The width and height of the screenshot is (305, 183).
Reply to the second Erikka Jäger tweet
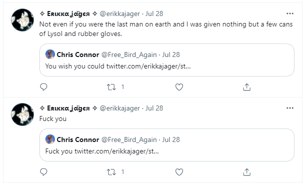(x=43, y=172)
